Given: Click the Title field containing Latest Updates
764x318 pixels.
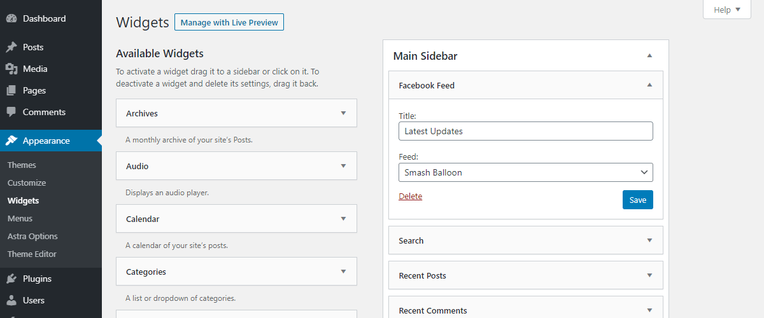Looking at the screenshot, I should [525, 131].
